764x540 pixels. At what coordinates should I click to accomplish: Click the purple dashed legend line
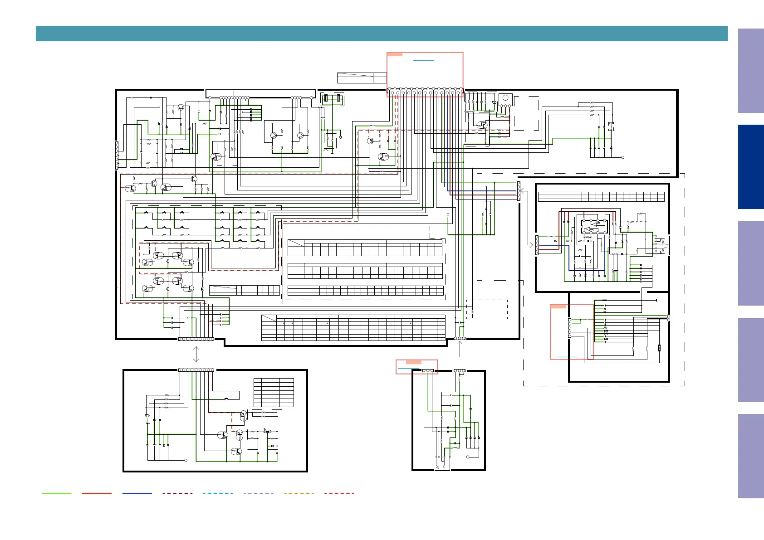[x=259, y=493]
